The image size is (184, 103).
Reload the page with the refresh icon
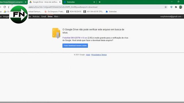[5, 7]
